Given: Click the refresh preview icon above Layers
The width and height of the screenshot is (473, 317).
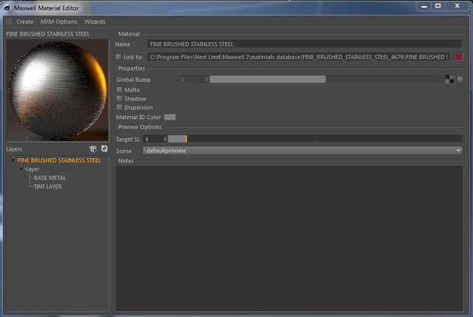Looking at the screenshot, I should 104,149.
